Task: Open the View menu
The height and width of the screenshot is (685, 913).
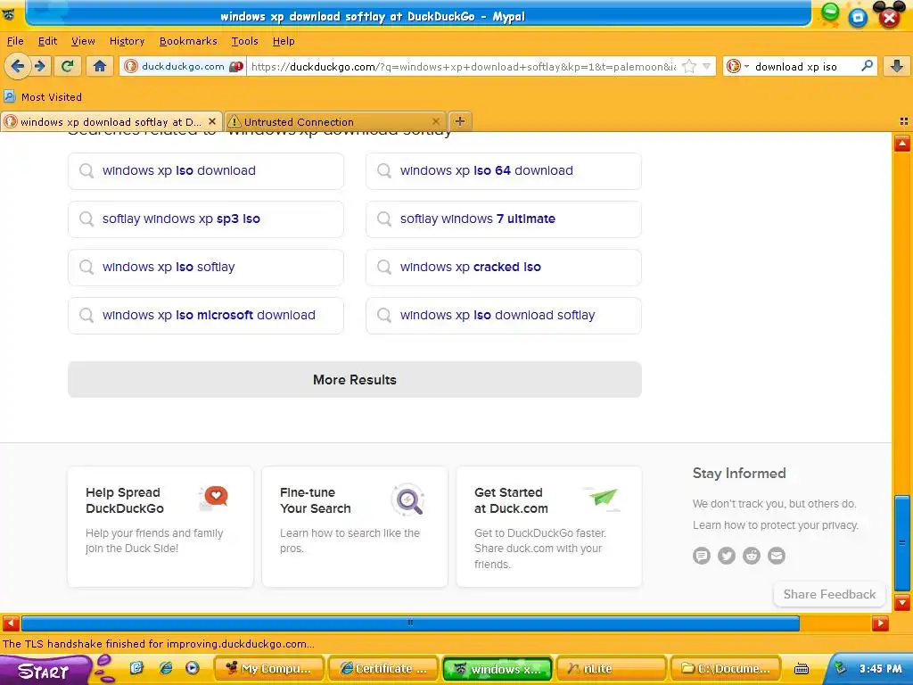Action: pyautogui.click(x=83, y=41)
